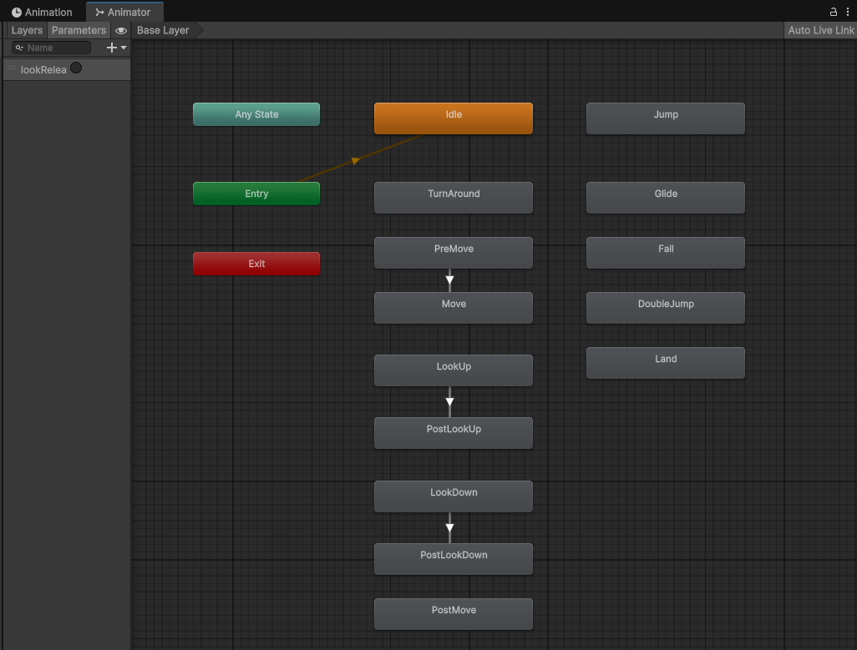The image size is (857, 650).
Task: Click the Base Layer breadcrumb
Action: coord(163,31)
